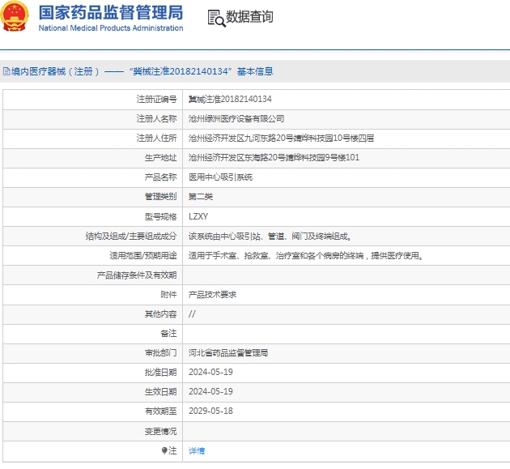Click the 注册人住所 label
Screen dimensions: 510x469
(x=156, y=139)
